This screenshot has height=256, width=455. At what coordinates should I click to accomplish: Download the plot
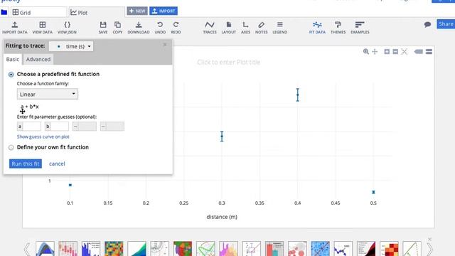click(x=139, y=28)
